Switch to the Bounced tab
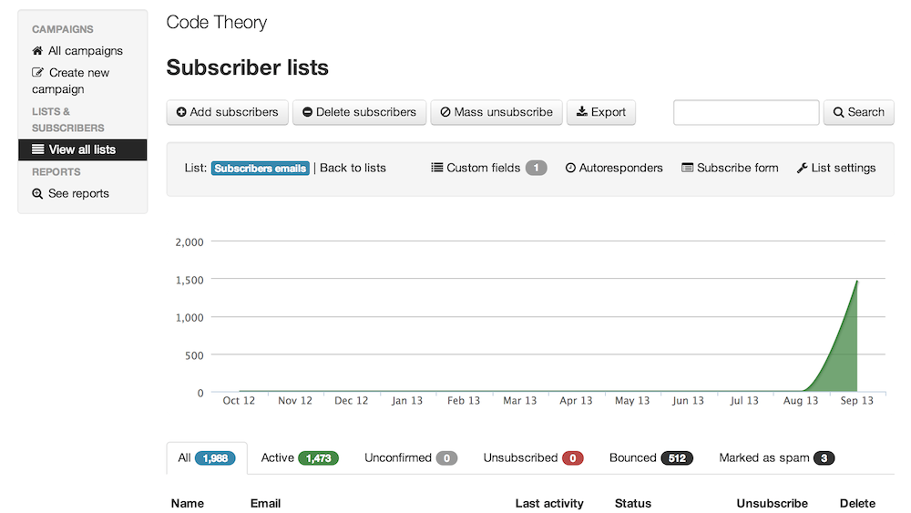 650,457
